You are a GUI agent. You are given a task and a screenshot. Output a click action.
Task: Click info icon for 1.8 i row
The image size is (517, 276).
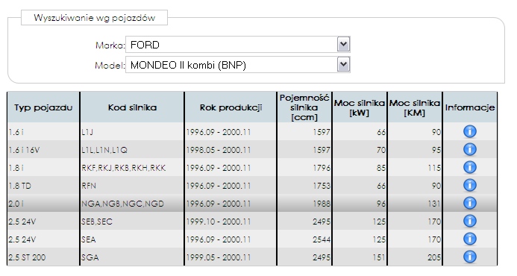[470, 167]
